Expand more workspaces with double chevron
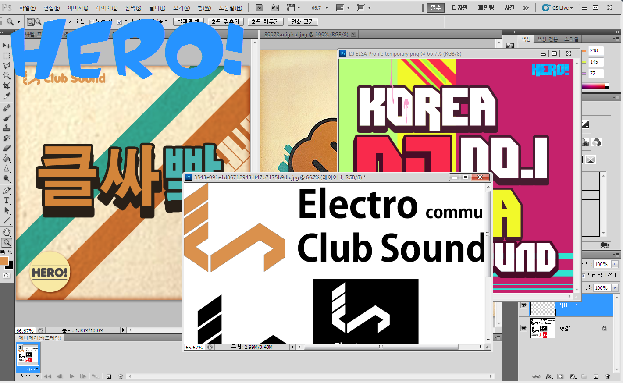This screenshot has height=383, width=623. click(x=526, y=8)
